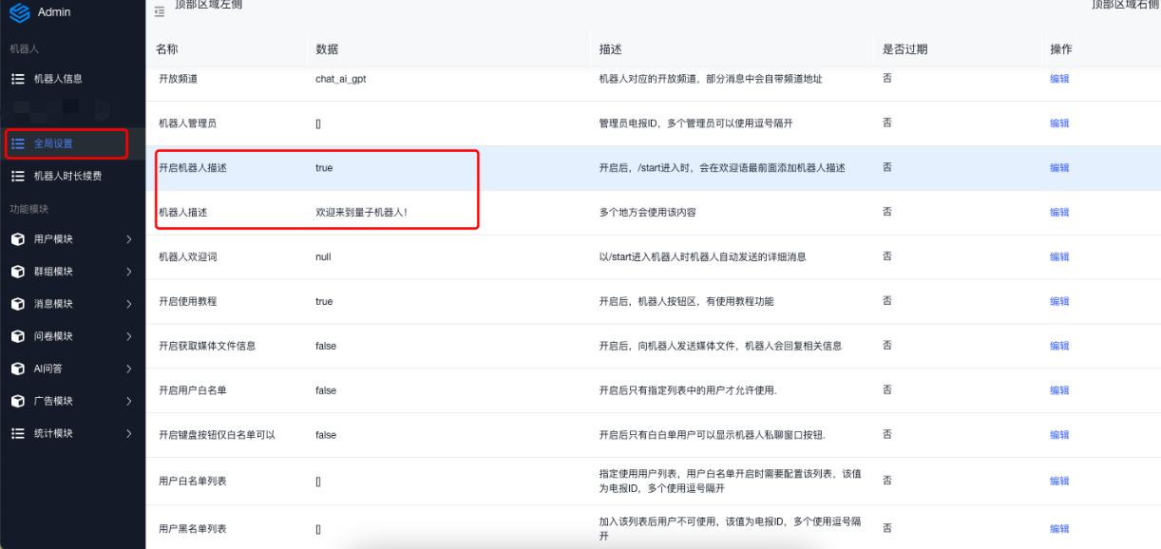The image size is (1161, 549).
Task: Click the list icon beside 机器人信息
Action: (x=17, y=79)
